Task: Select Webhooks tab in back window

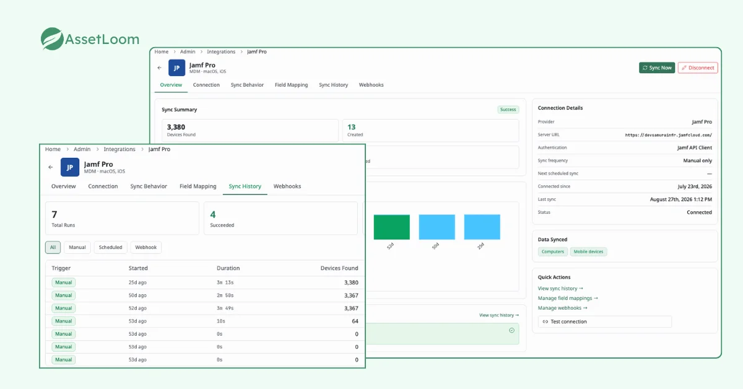Action: 371,85
